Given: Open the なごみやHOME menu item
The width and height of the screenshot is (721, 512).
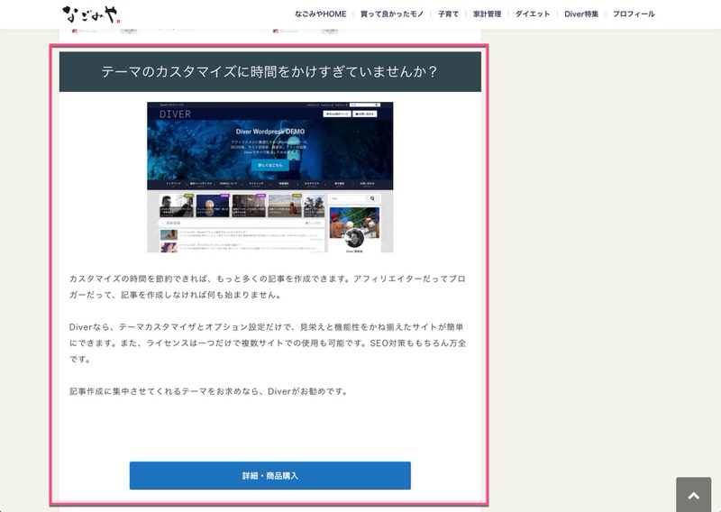Looking at the screenshot, I should [320, 14].
